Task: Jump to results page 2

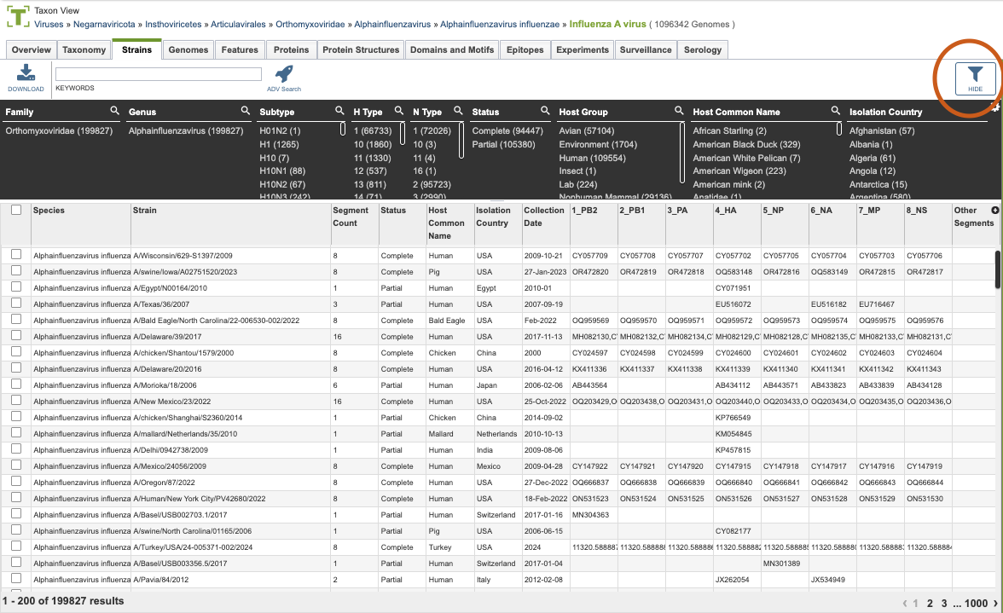Action: coord(930,603)
